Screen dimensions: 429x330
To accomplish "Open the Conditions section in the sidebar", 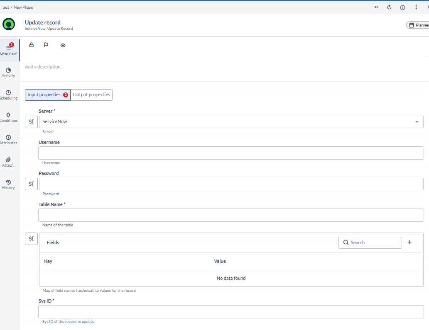I will tap(9, 117).
